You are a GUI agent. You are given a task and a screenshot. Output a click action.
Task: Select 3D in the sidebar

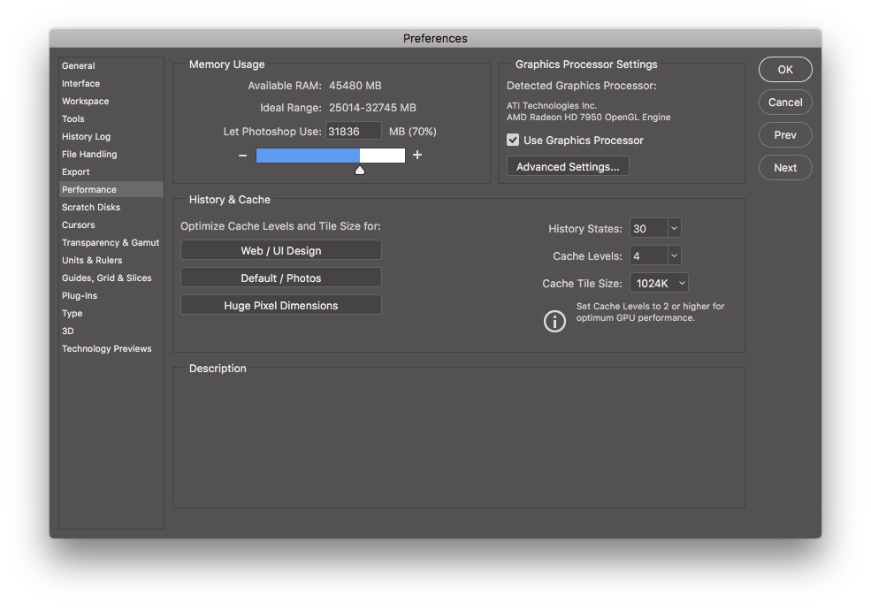pyautogui.click(x=68, y=331)
